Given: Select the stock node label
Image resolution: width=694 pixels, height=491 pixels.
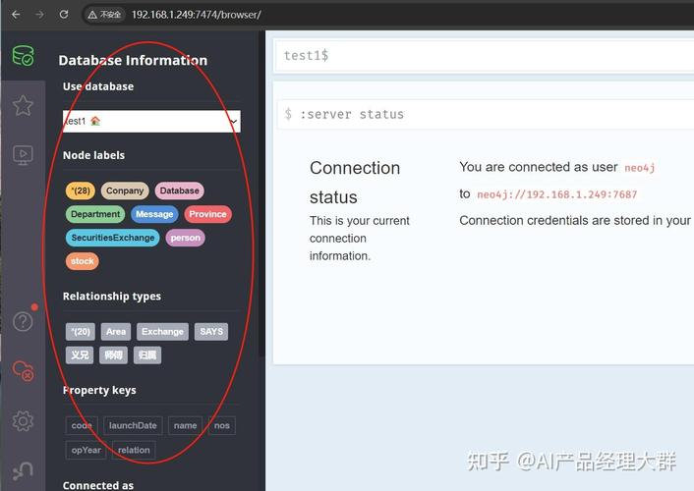Looking at the screenshot, I should 83,261.
